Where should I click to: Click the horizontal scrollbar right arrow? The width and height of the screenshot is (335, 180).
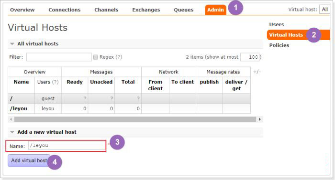[x=259, y=119]
